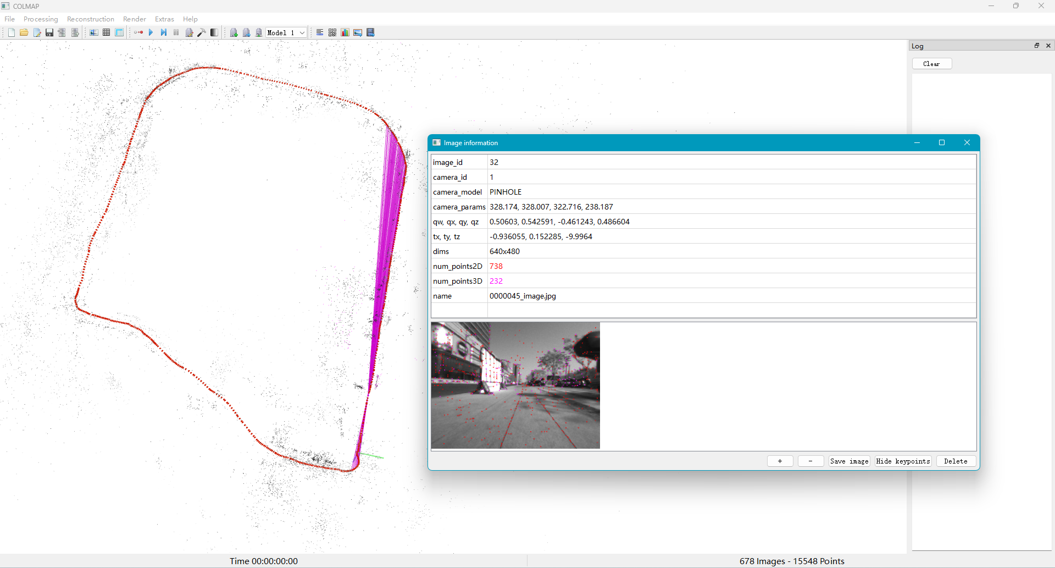Click the Save image button
The height and width of the screenshot is (568, 1055).
pos(849,461)
